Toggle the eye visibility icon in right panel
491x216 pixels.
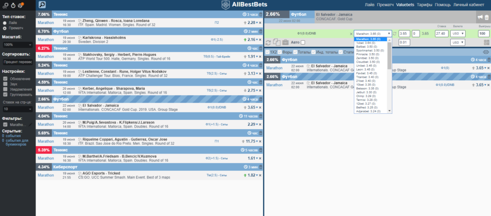(486, 52)
